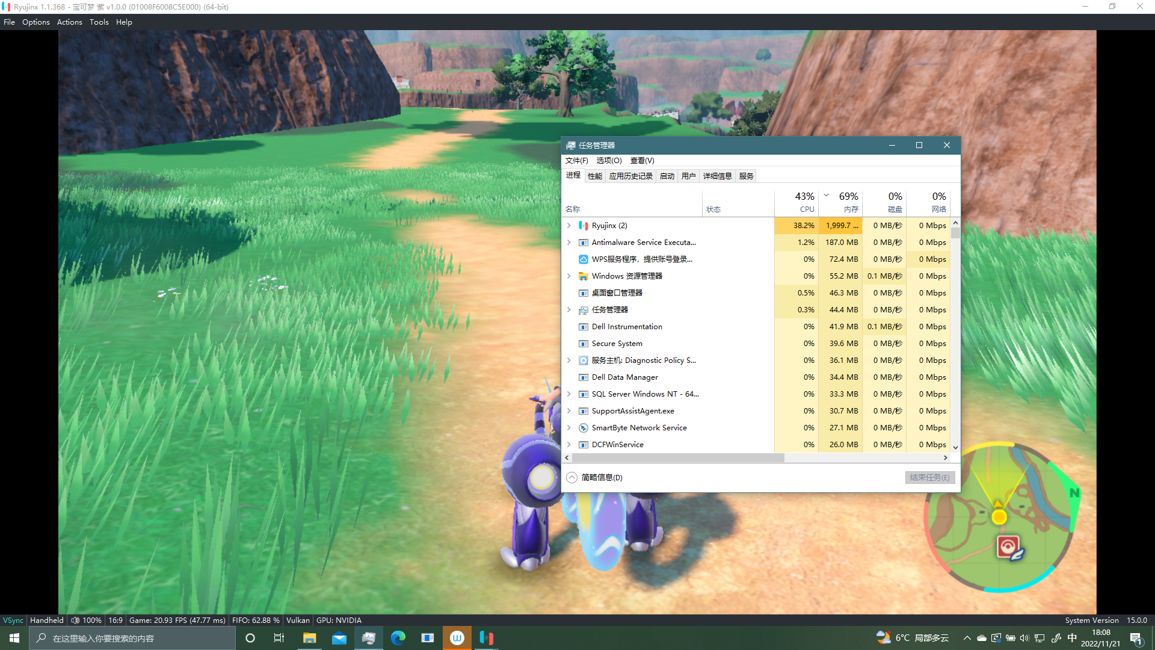Open the OneDrive cloud tray icon
The height and width of the screenshot is (650, 1155).
click(981, 638)
